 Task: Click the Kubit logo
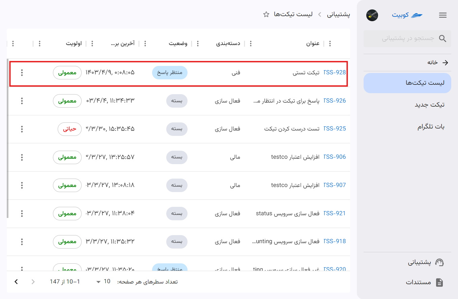(407, 15)
